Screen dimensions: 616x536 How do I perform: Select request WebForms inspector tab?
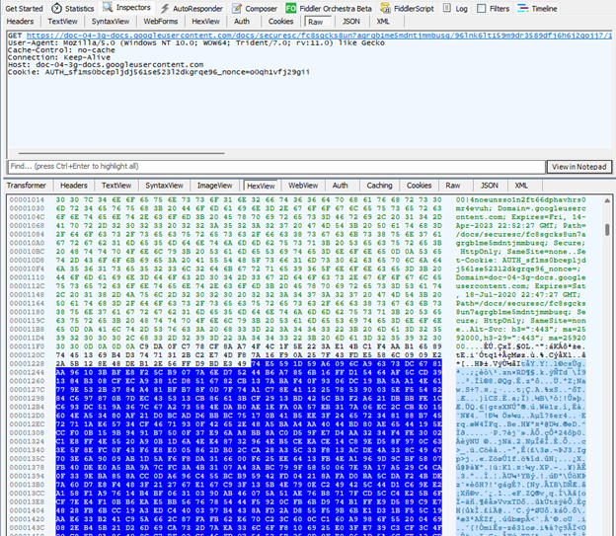click(161, 21)
